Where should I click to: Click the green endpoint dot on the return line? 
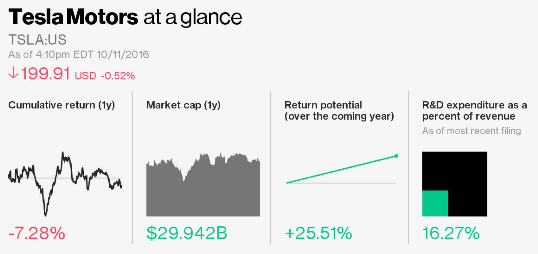pyautogui.click(x=396, y=156)
